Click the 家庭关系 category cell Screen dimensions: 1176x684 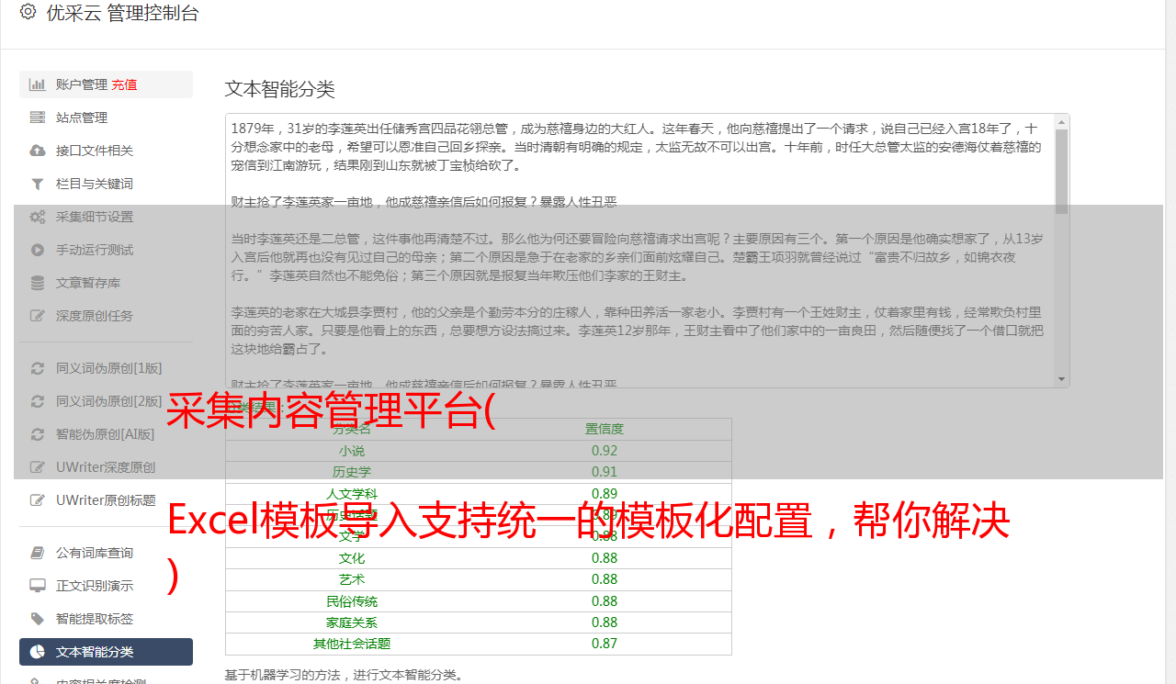[352, 622]
